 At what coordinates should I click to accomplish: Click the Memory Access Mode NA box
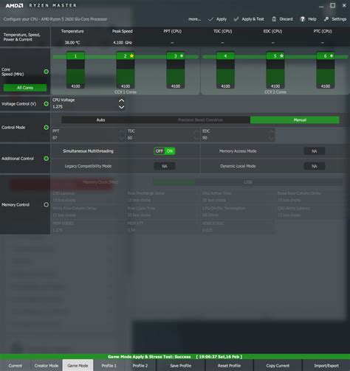[x=315, y=151]
